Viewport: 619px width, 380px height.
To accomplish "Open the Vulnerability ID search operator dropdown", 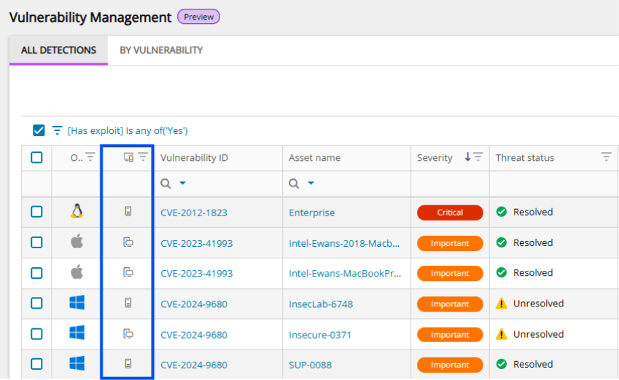I will point(183,184).
